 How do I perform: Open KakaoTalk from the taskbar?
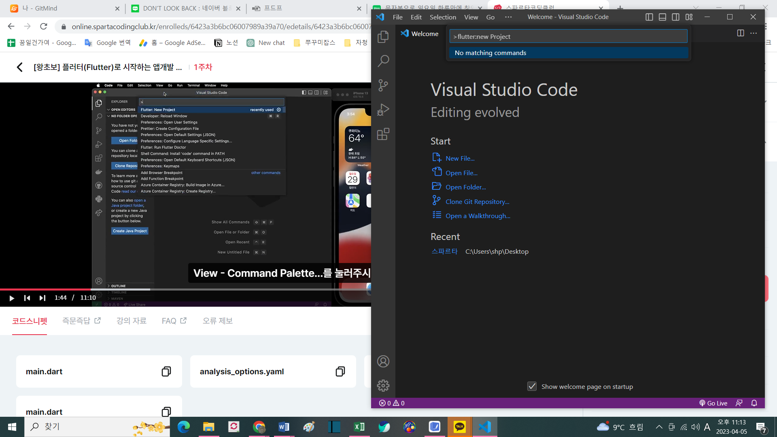pos(459,427)
